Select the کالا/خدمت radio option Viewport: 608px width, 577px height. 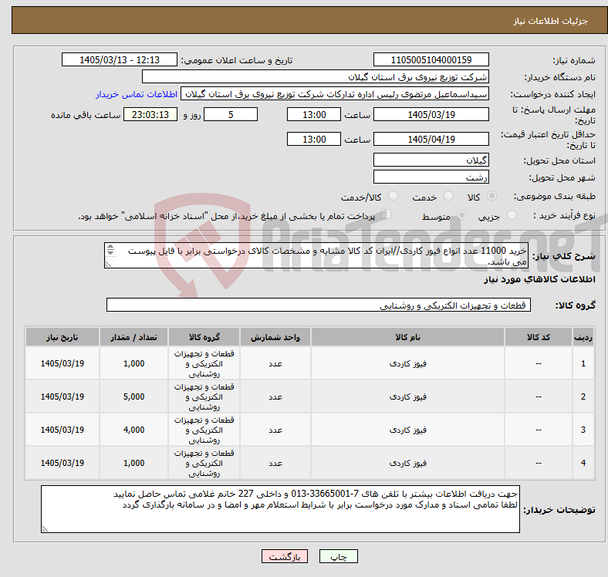pos(394,196)
